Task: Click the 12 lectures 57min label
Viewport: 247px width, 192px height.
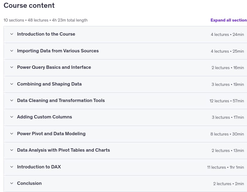Action: [x=227, y=101]
